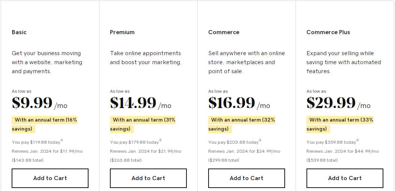
Task: Click footnote 4 in the Premium plan
Action: (x=160, y=140)
